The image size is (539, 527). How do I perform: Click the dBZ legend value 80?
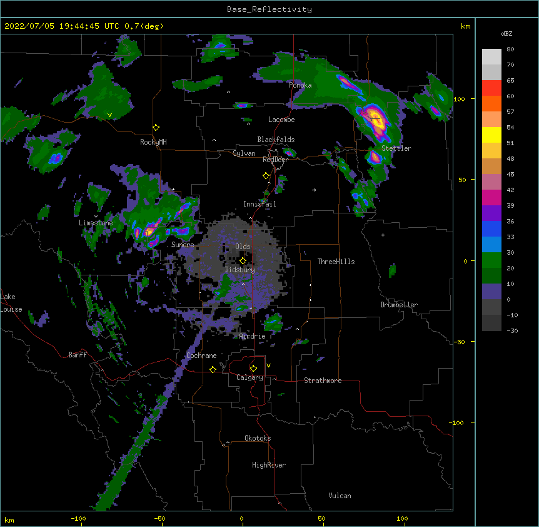(510, 49)
